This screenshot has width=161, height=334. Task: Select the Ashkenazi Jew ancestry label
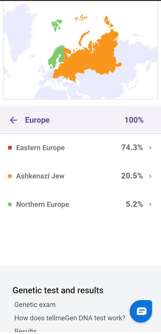point(40,176)
